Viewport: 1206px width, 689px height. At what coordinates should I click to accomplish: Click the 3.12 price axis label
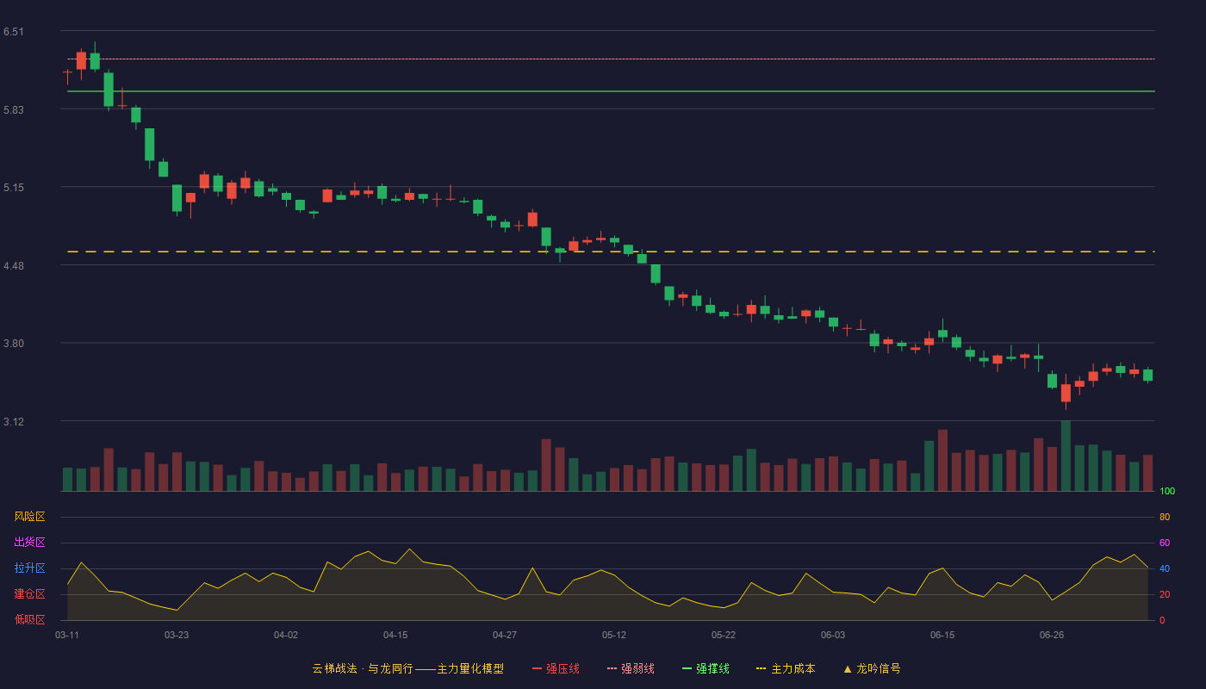point(14,422)
